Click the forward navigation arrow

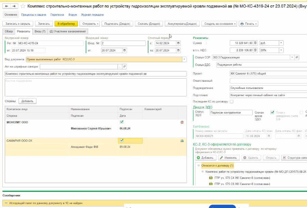14,6
